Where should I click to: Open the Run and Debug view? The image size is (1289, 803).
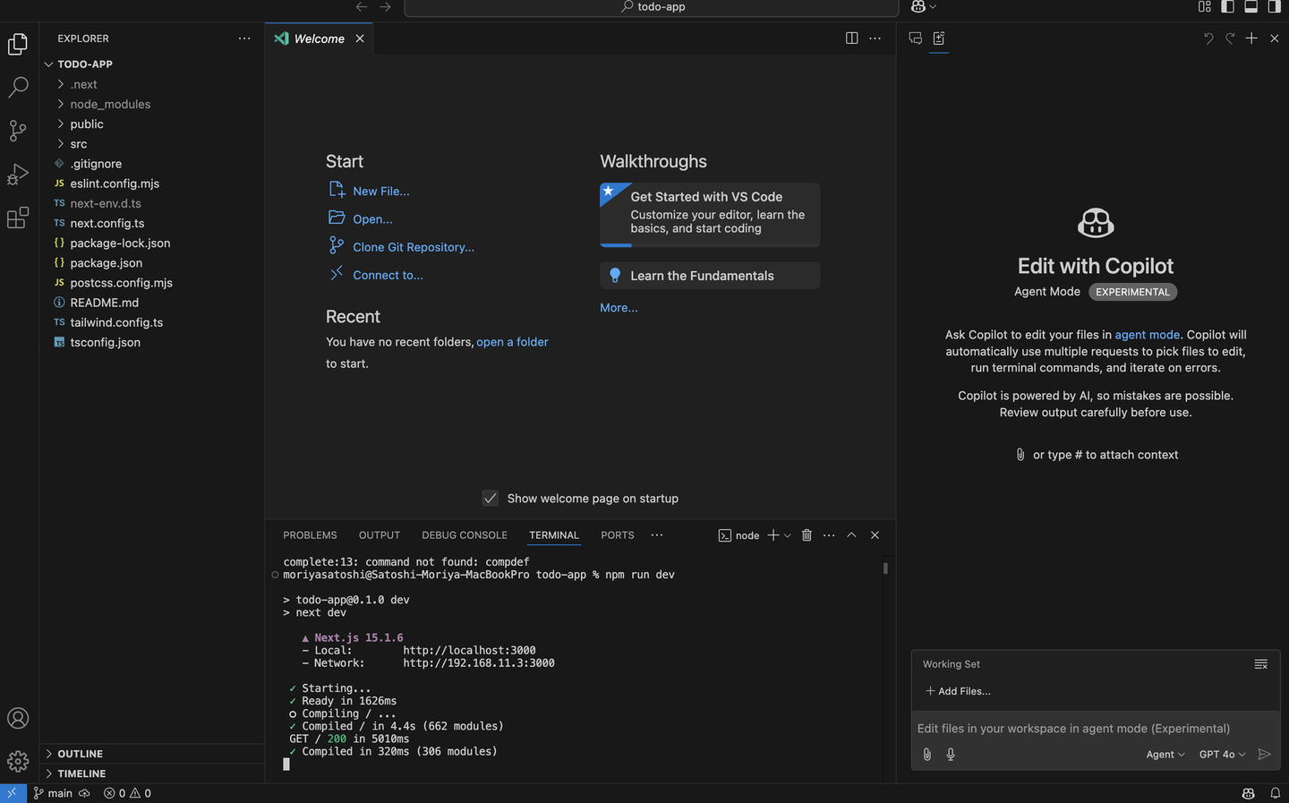click(x=18, y=174)
